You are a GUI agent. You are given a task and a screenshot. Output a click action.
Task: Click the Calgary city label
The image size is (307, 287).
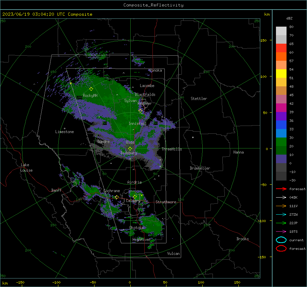click(x=133, y=201)
